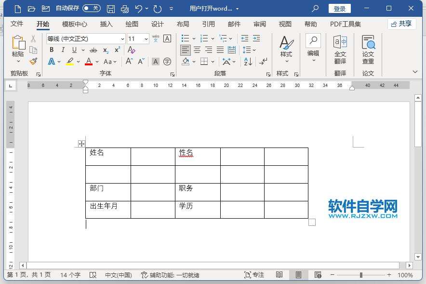Click the 论文查重 button

368,49
